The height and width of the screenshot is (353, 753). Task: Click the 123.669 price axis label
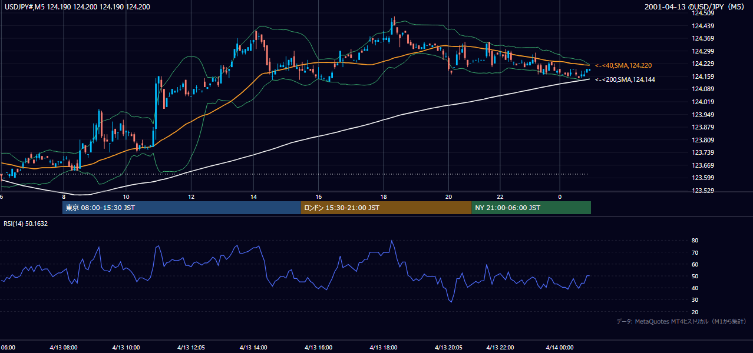click(703, 165)
